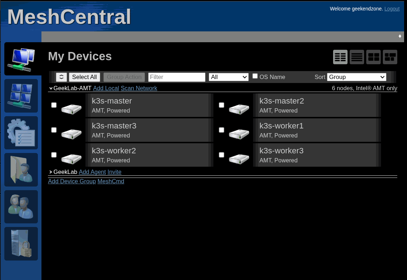The width and height of the screenshot is (407, 280).
Task: Click the device icon for k3s-worker1
Action: click(x=239, y=134)
